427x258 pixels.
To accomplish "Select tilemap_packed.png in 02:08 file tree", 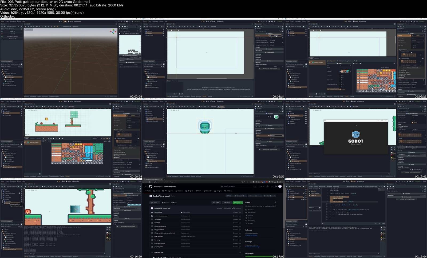I will [x=10, y=85].
